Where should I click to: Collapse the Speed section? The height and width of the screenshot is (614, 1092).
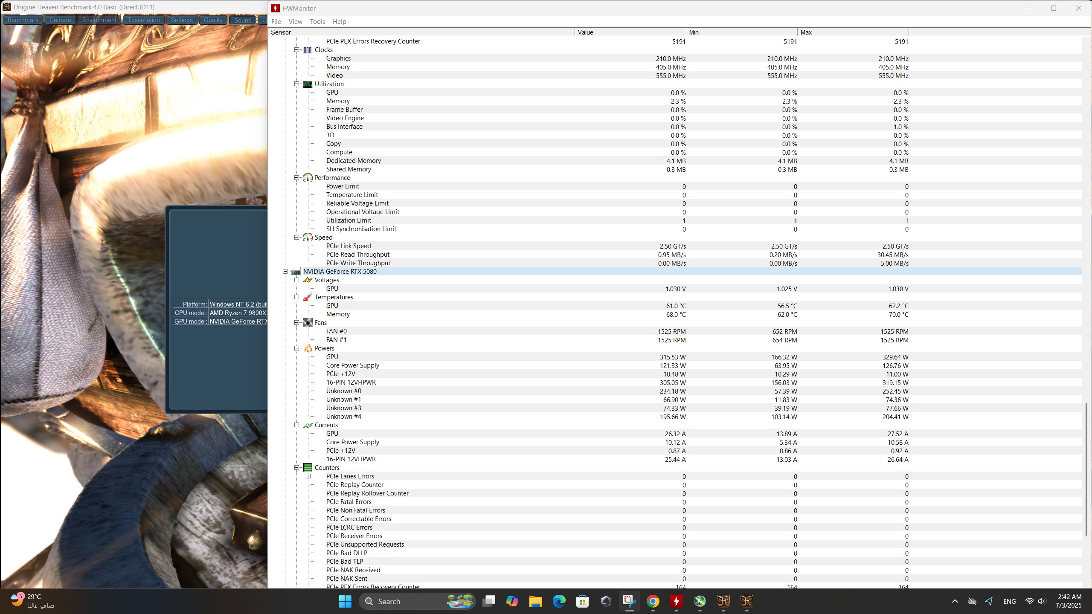tap(296, 237)
